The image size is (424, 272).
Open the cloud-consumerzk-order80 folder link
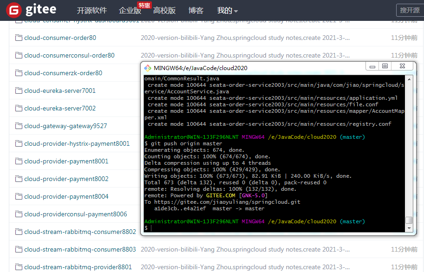point(63,73)
